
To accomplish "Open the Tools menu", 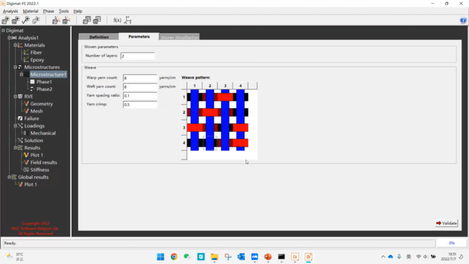I will tap(64, 11).
